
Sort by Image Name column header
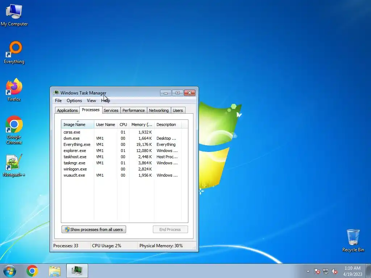click(x=78, y=125)
